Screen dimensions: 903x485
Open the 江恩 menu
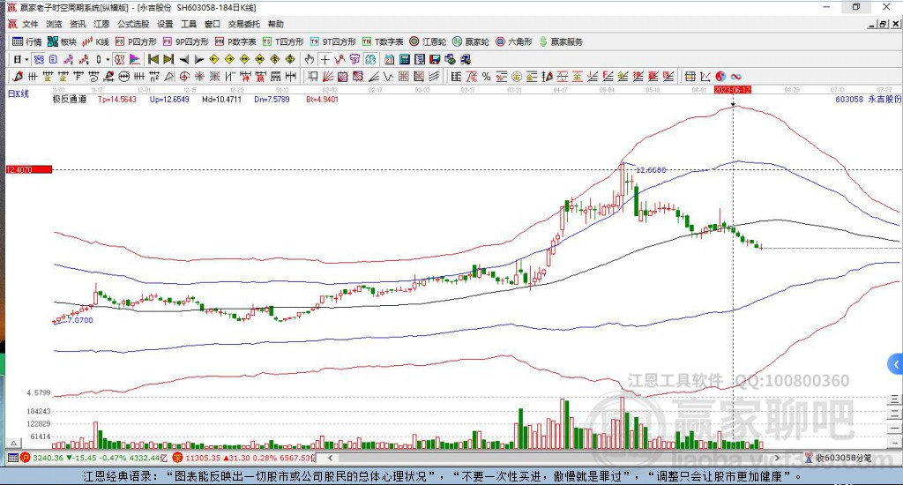[101, 24]
